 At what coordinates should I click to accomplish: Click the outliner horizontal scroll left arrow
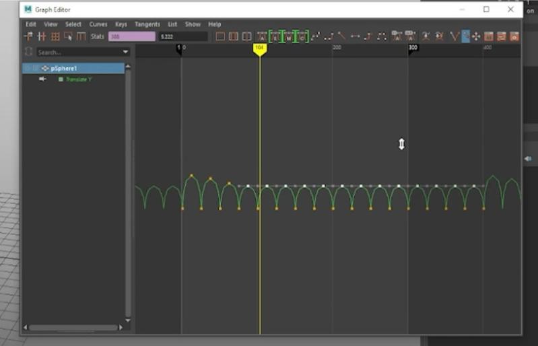(26, 327)
